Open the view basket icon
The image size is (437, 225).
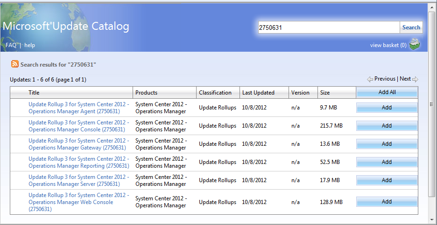pyautogui.click(x=415, y=45)
